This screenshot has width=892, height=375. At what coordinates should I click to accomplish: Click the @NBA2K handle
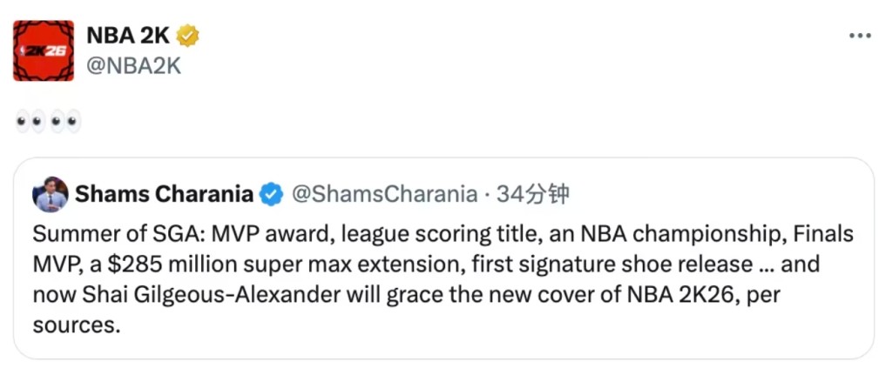(x=133, y=65)
